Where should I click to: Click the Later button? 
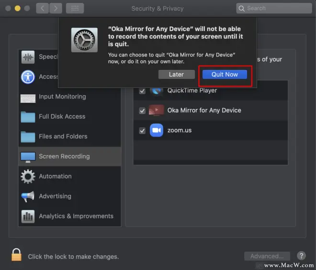[176, 75]
